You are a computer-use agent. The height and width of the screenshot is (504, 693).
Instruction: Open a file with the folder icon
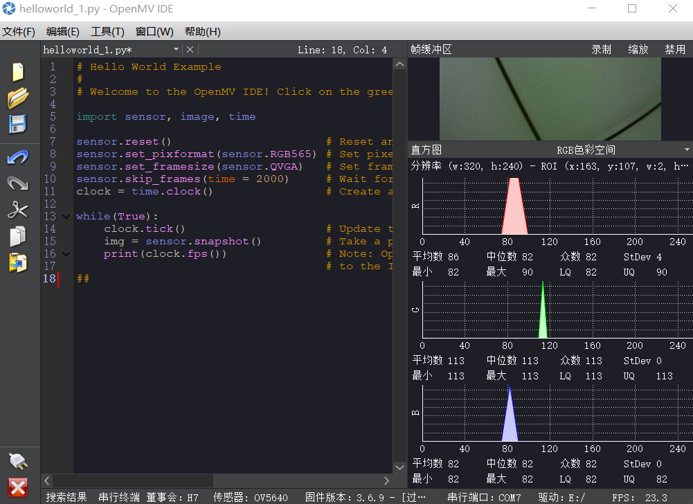click(18, 98)
